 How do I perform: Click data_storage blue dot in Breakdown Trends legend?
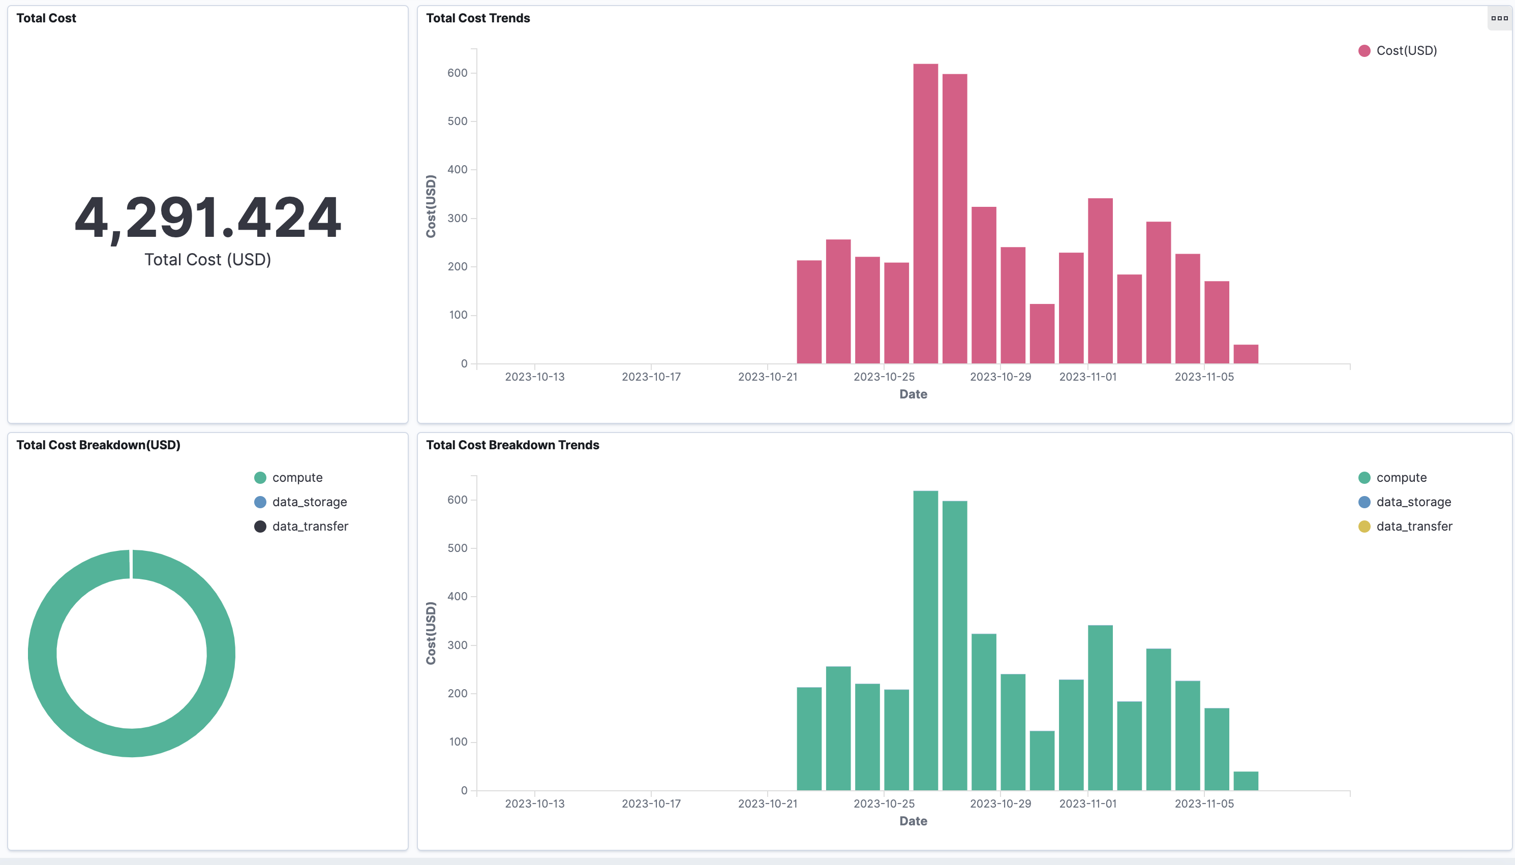click(1364, 502)
